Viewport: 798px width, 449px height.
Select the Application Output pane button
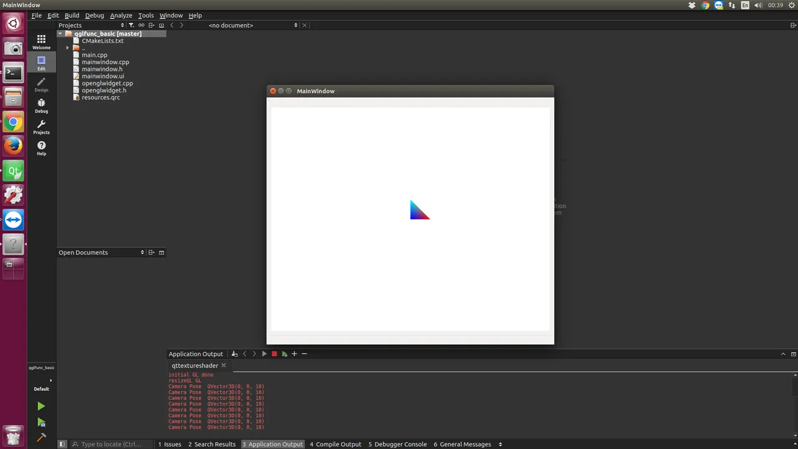point(272,444)
